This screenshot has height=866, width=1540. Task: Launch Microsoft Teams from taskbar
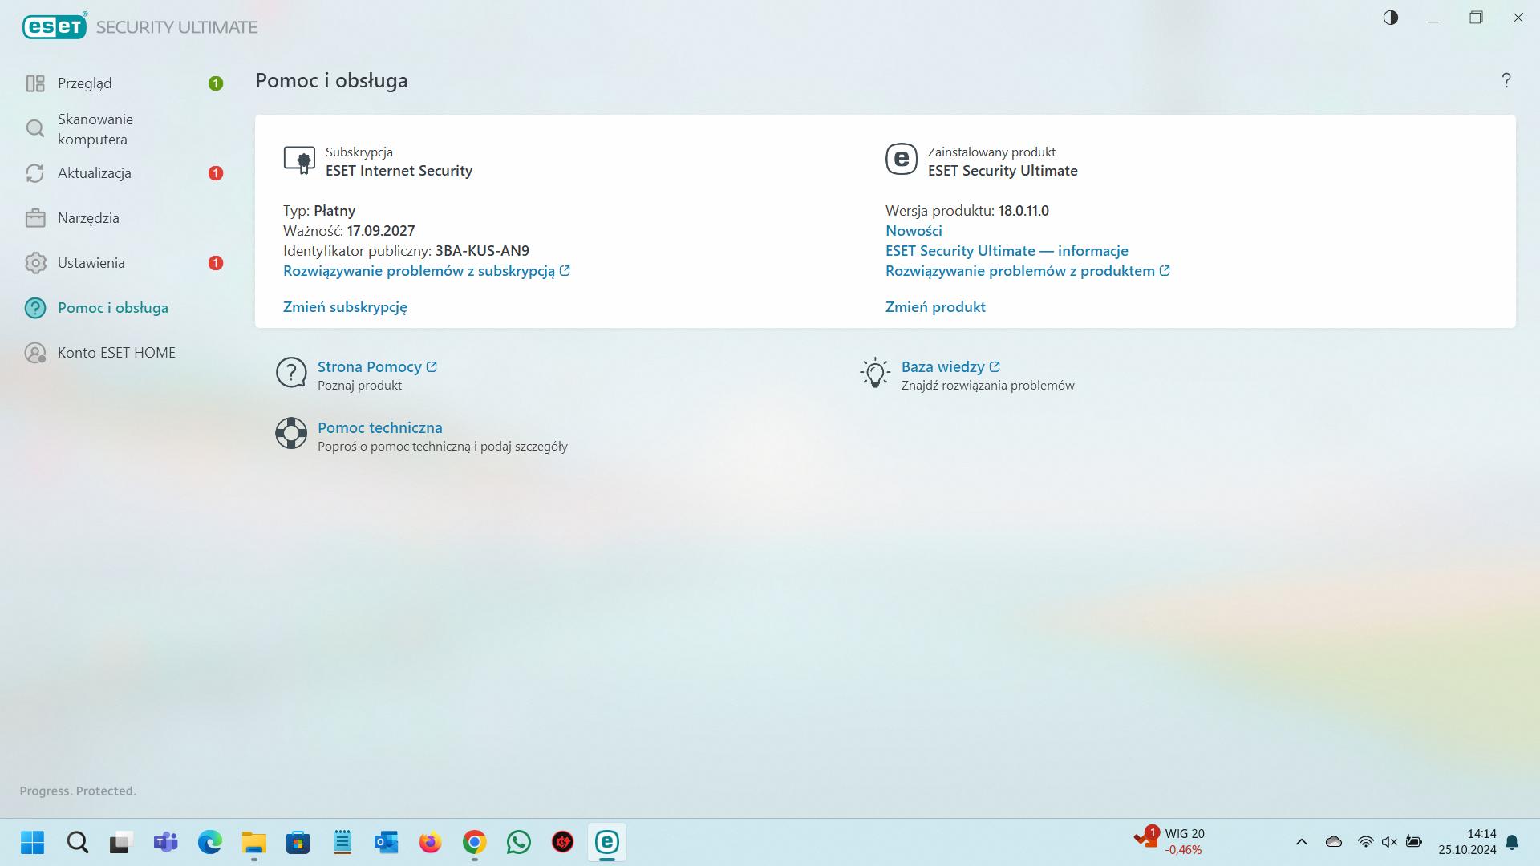[x=166, y=843]
